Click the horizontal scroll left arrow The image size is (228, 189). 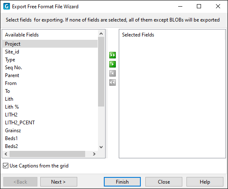point(6,154)
